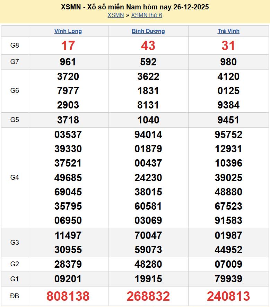Select Bình Dương special prize 268832
270x307 pixels.
click(x=148, y=296)
